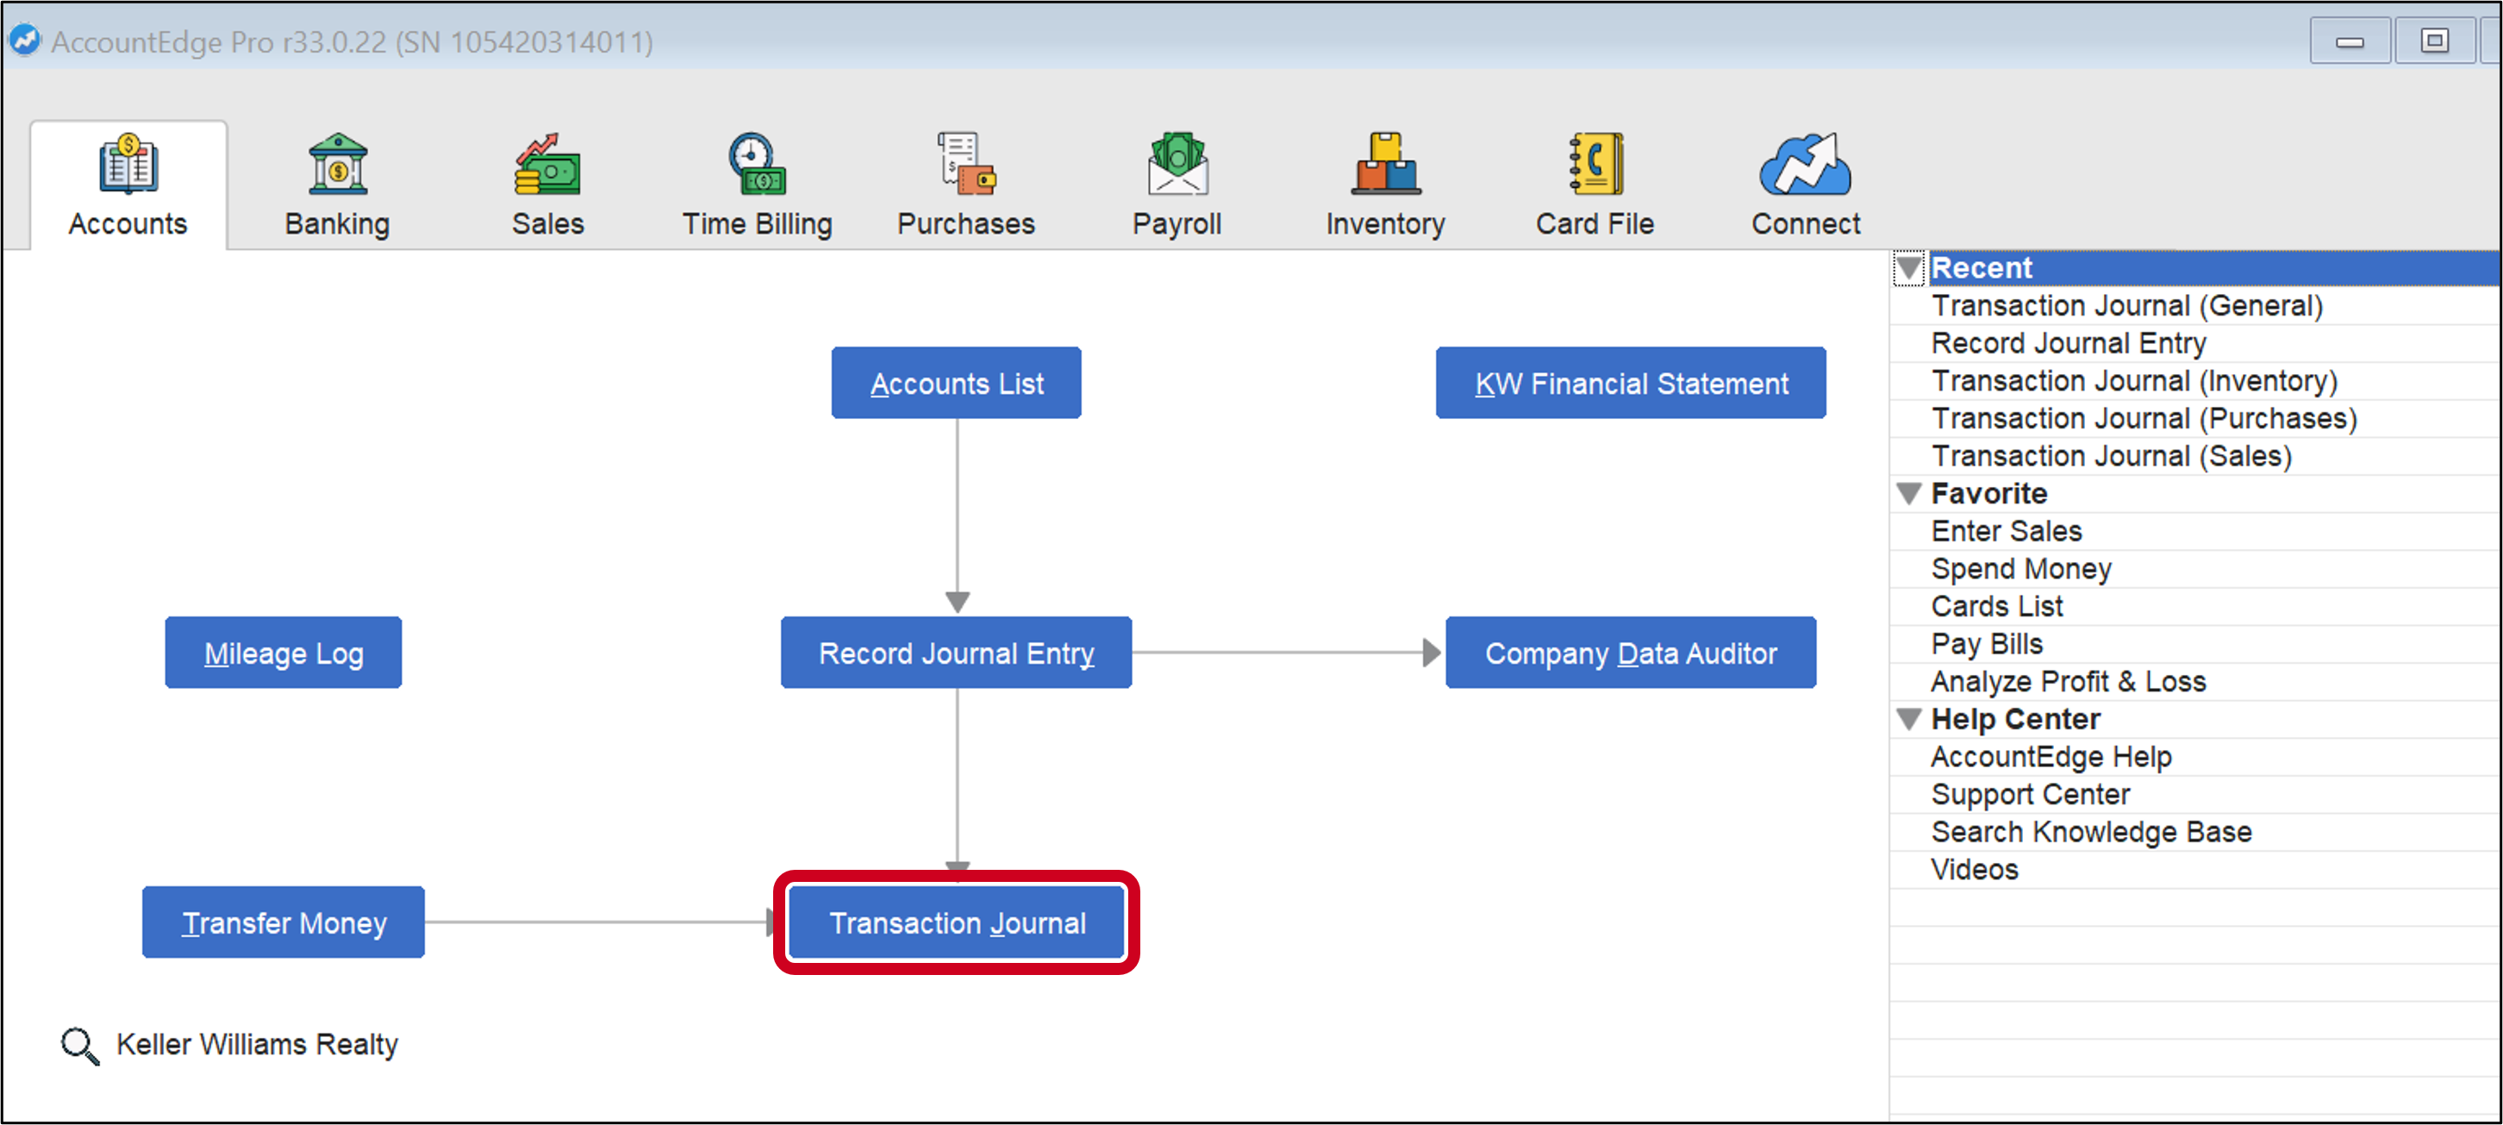The width and height of the screenshot is (2503, 1125).
Task: Open favorite Analyze Profit & Loss
Action: (x=2068, y=681)
